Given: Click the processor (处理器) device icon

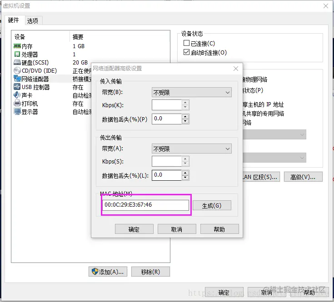Looking at the screenshot, I should [x=17, y=54].
